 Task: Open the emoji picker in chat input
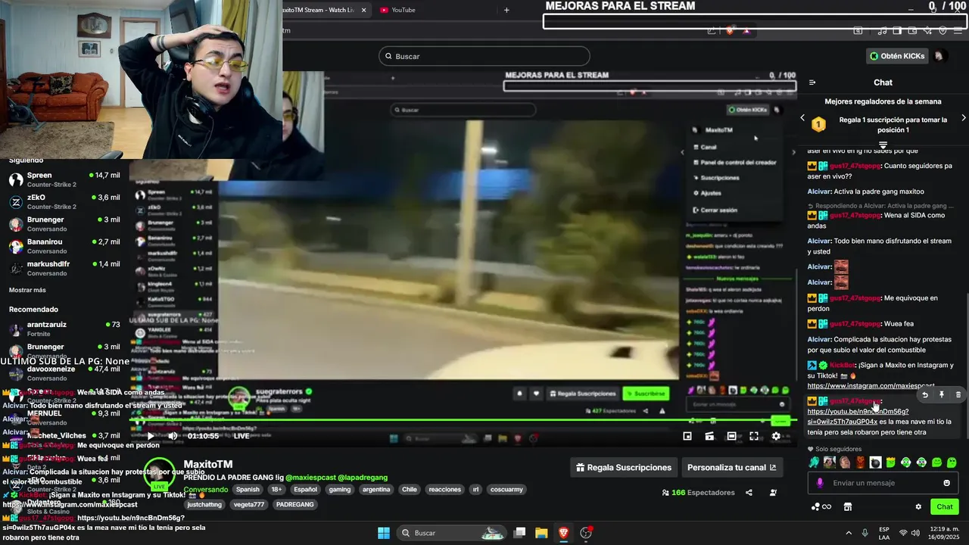(946, 483)
